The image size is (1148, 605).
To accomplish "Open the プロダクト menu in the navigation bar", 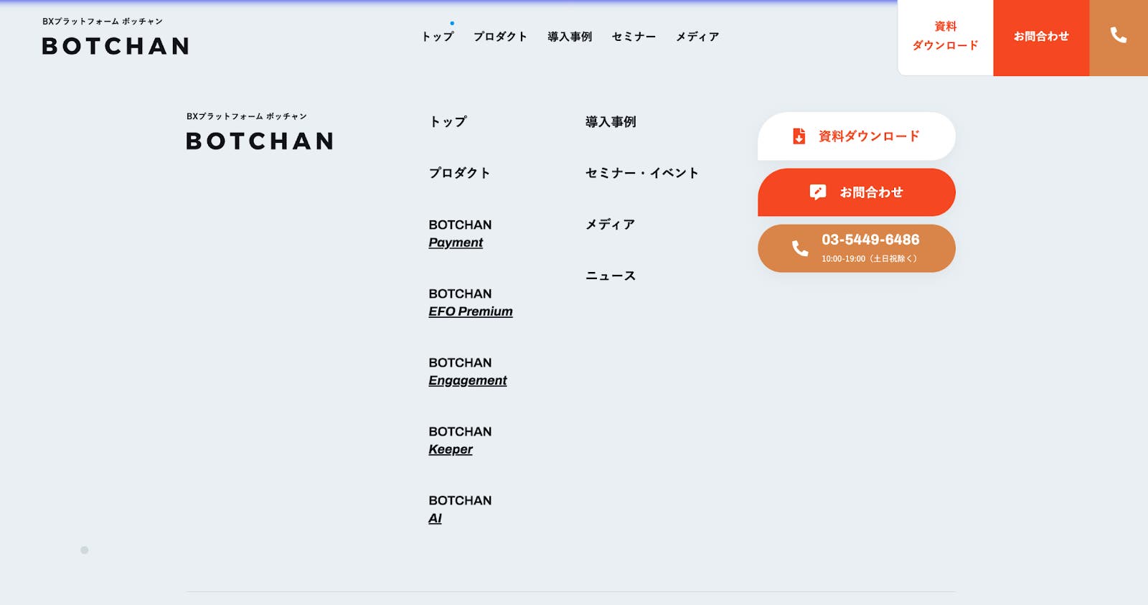I will click(500, 37).
